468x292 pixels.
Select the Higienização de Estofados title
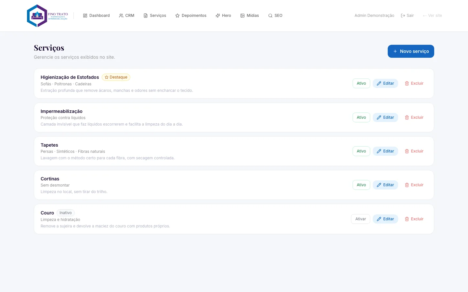click(70, 77)
